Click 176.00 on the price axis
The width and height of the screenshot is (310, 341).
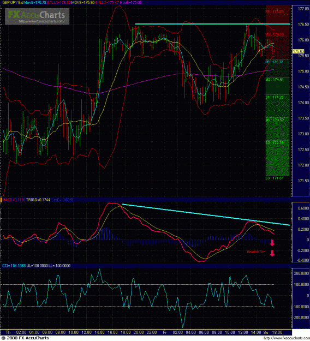[303, 40]
